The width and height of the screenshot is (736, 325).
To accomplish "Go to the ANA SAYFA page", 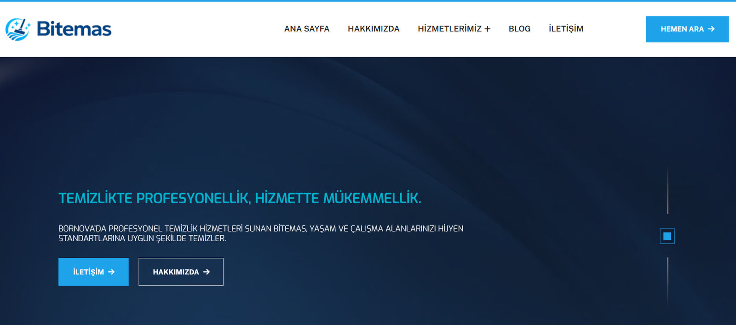I will (307, 29).
